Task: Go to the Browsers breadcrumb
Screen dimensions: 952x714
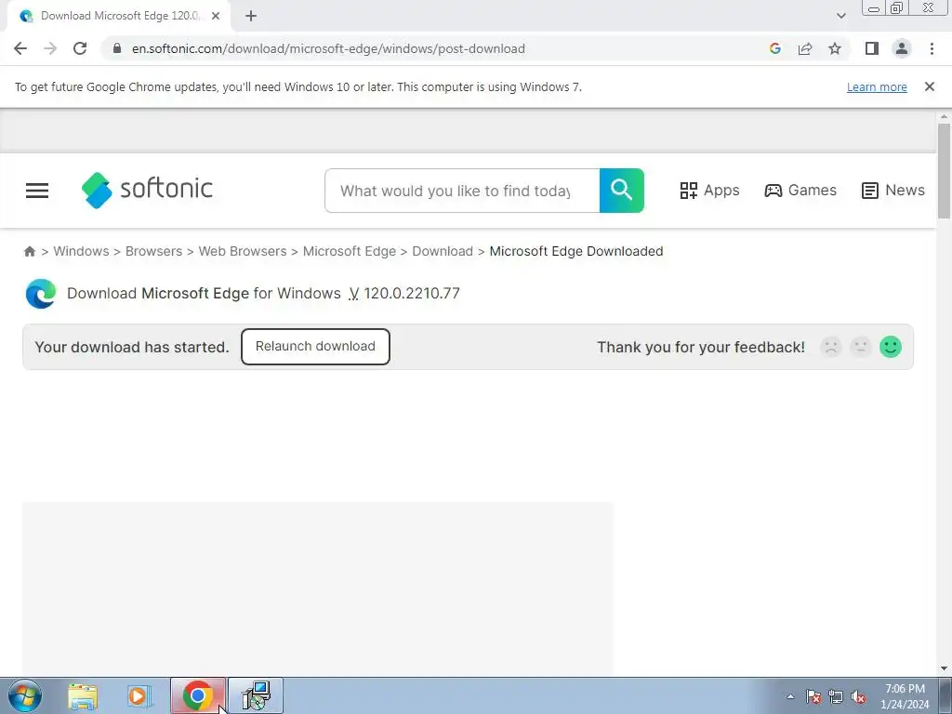Action: tap(153, 251)
